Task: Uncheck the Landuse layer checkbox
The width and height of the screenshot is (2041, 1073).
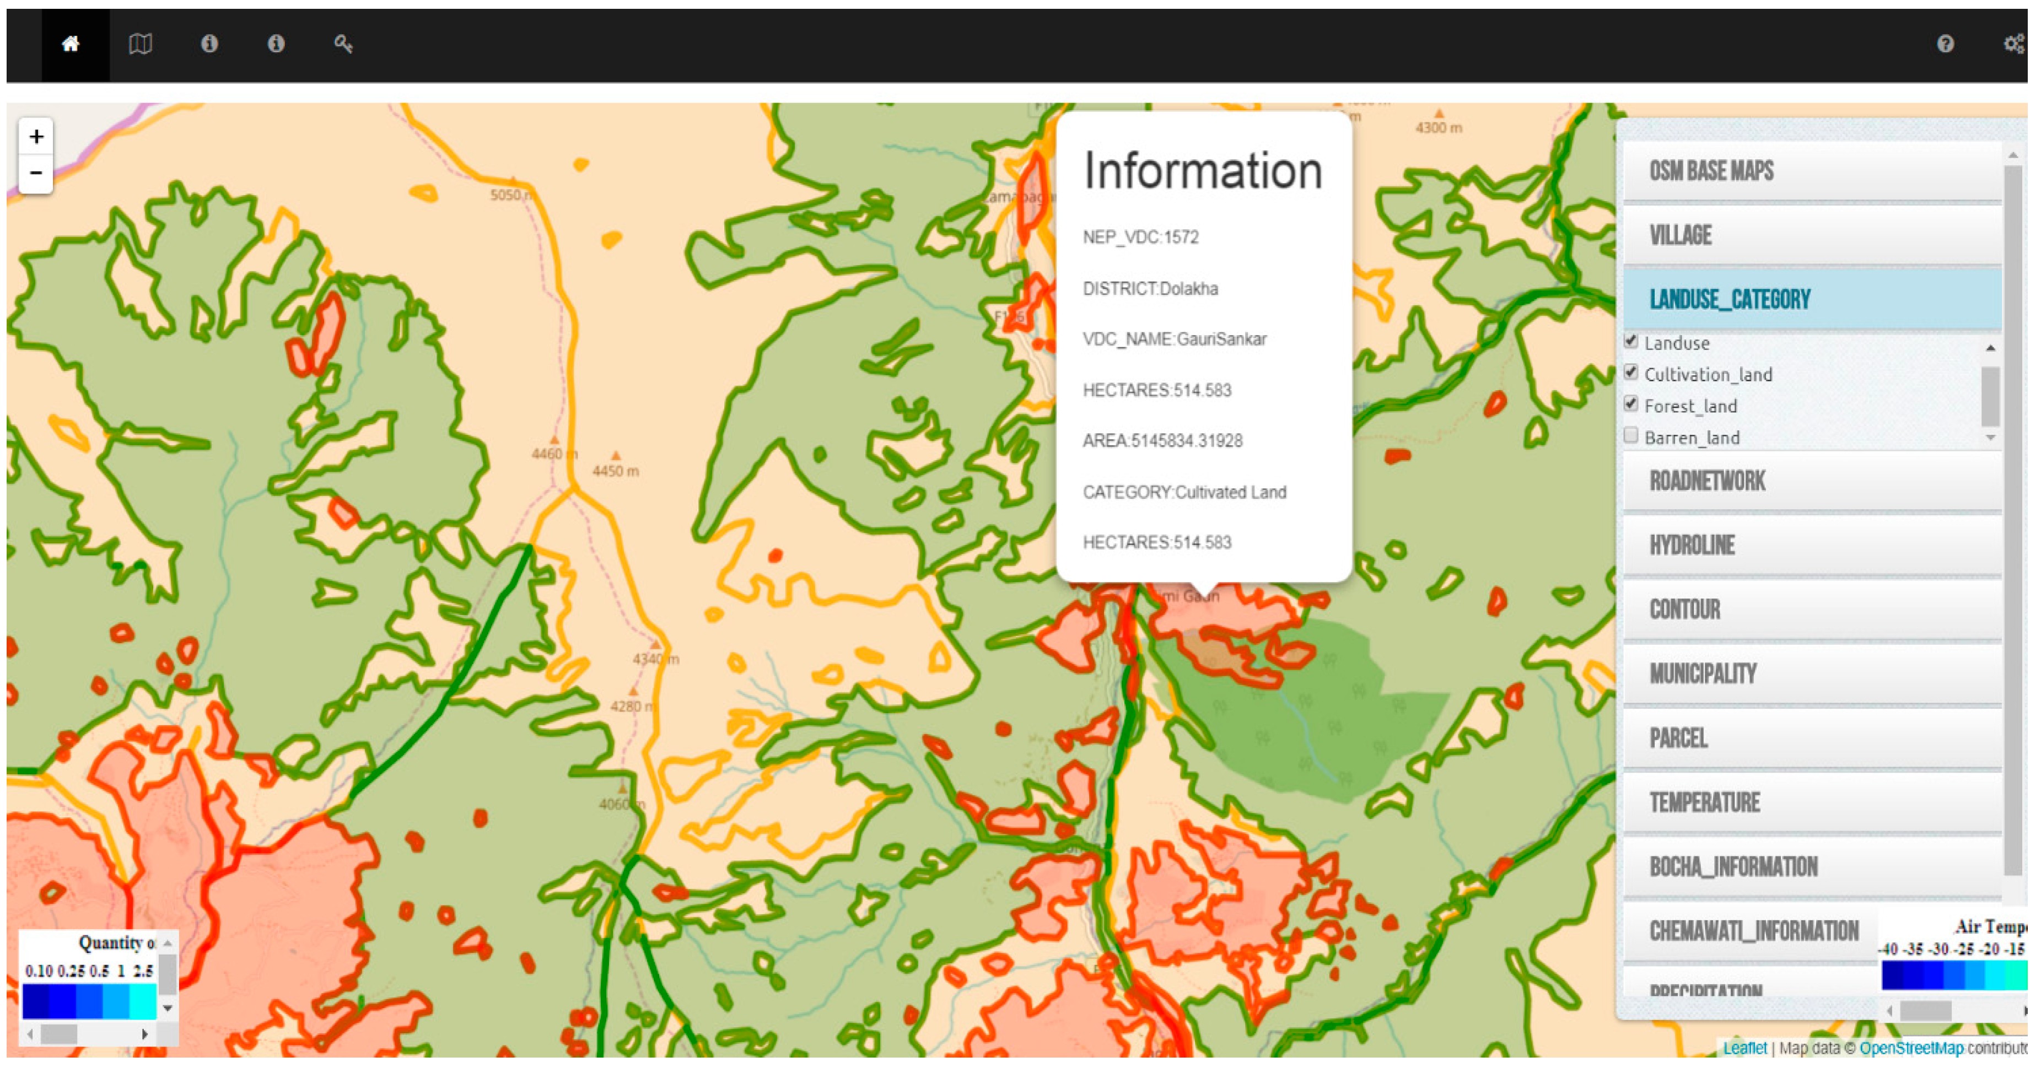Action: 1630,342
